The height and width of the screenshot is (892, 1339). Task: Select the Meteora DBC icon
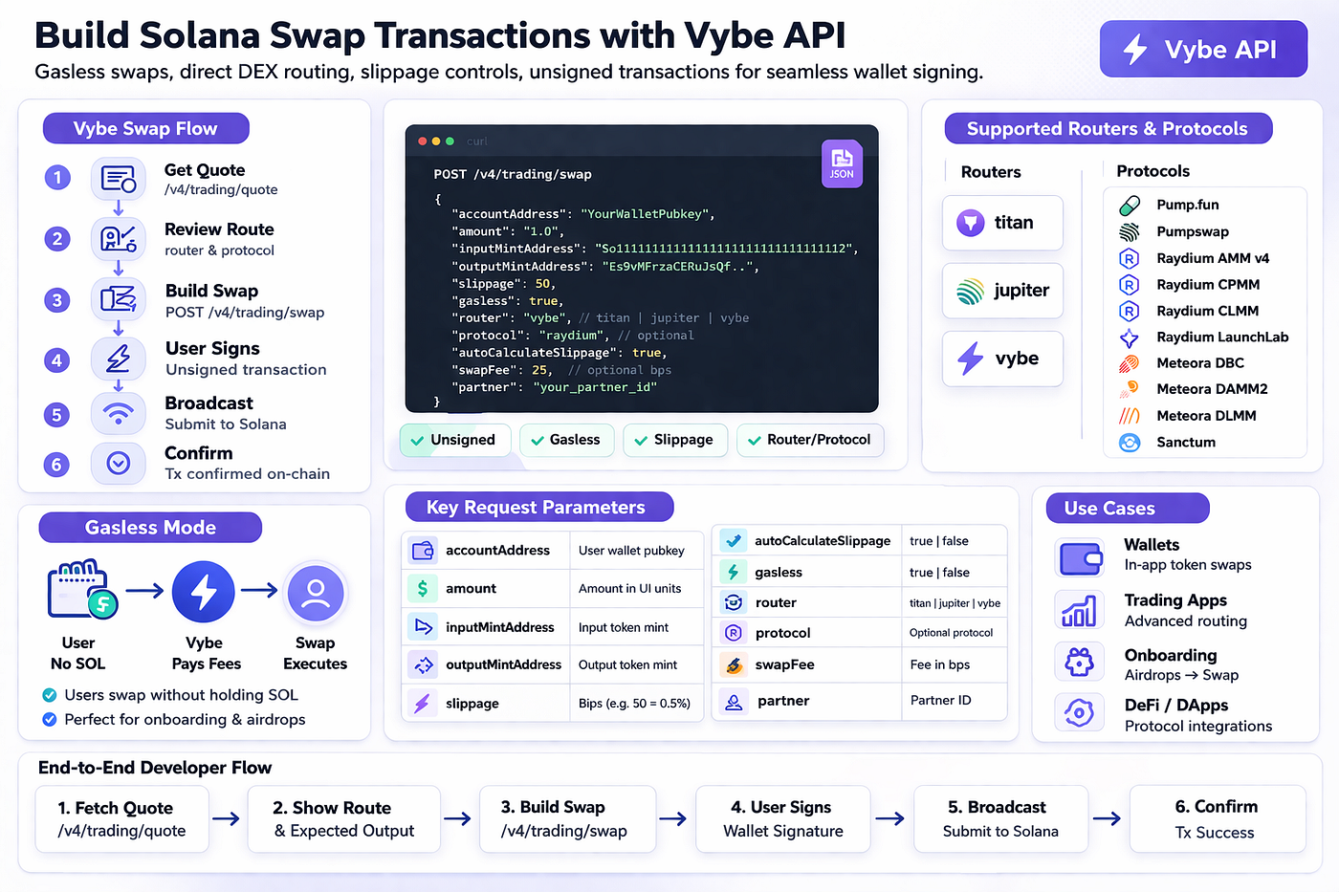click(1130, 363)
